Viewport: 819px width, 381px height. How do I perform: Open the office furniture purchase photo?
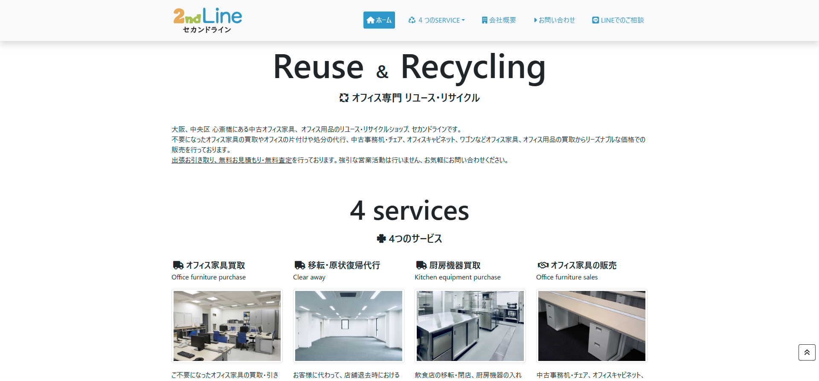click(227, 326)
